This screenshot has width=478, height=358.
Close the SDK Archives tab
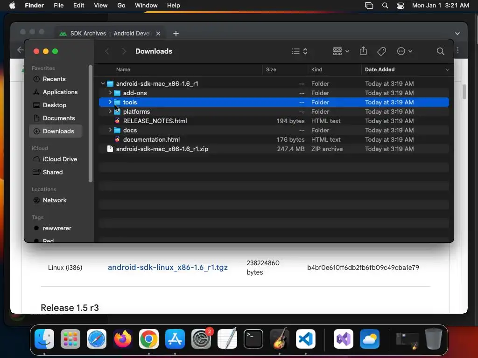158,34
